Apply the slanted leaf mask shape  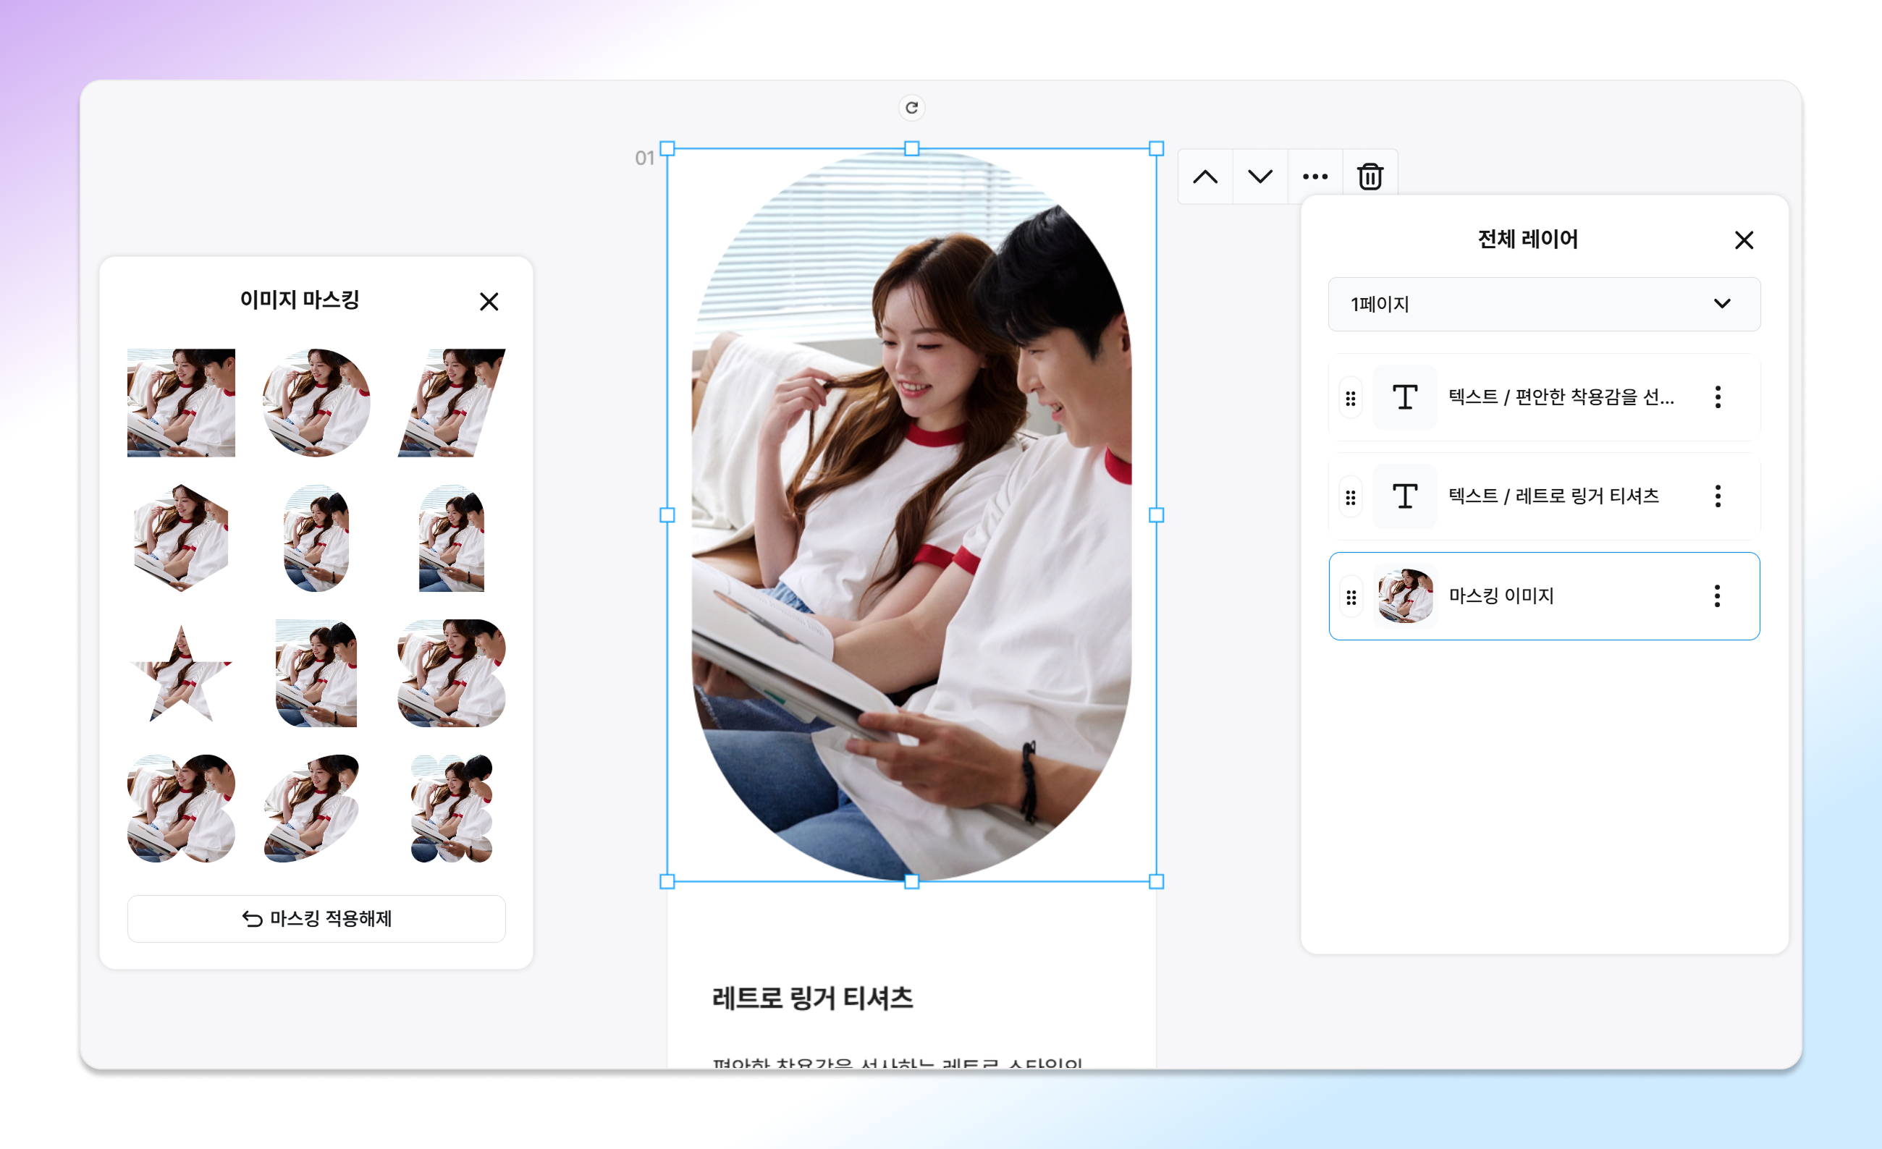tap(312, 808)
